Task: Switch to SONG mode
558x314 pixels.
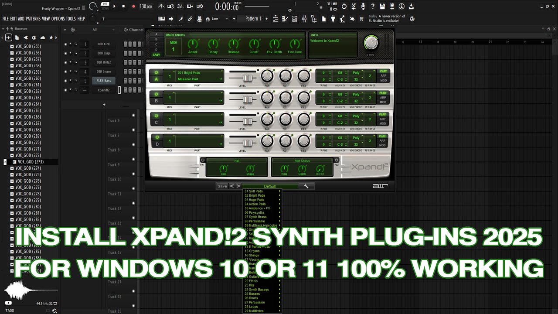Action: point(105,8)
